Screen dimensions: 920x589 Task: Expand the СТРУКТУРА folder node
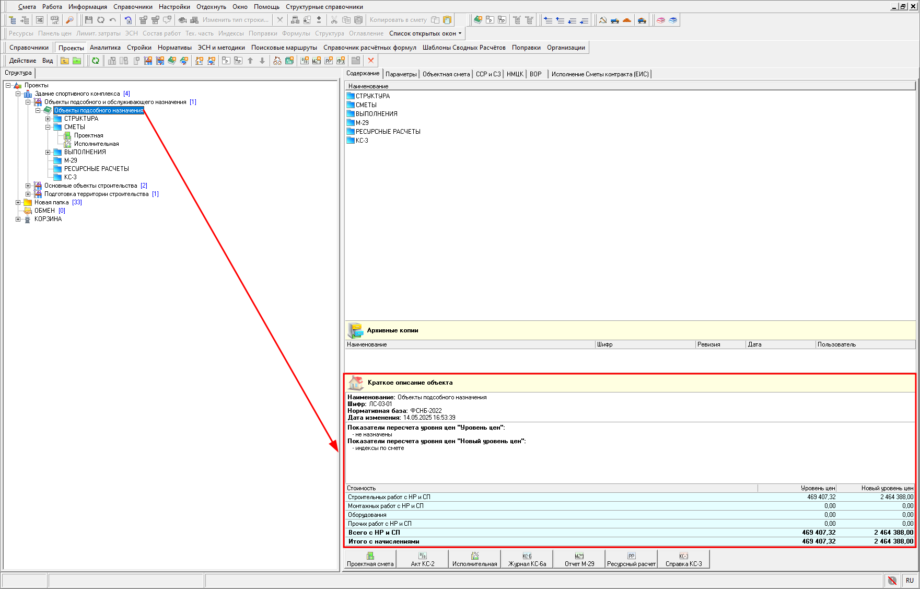pos(48,119)
